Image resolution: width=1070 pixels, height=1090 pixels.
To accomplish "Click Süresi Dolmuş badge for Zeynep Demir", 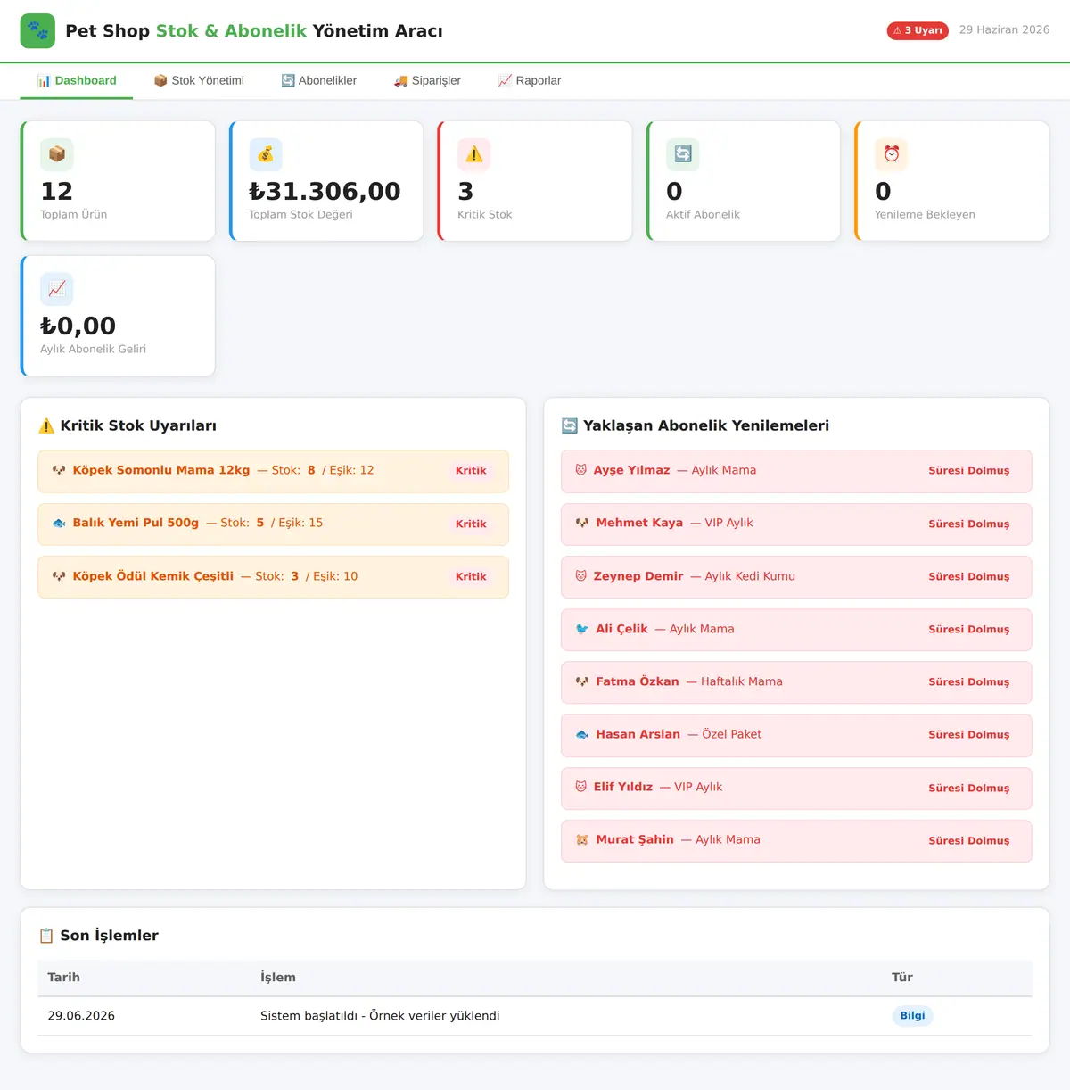I will pos(969,576).
